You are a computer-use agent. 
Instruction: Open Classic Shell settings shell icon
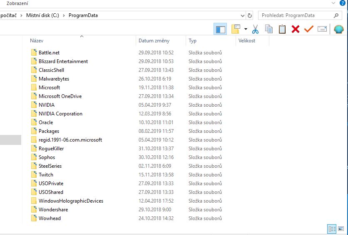point(339,29)
